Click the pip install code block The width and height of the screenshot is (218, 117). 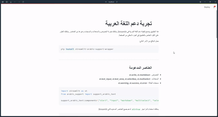click(108, 49)
